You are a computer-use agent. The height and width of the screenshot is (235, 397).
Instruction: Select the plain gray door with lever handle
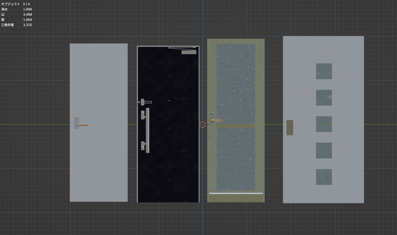point(99,122)
